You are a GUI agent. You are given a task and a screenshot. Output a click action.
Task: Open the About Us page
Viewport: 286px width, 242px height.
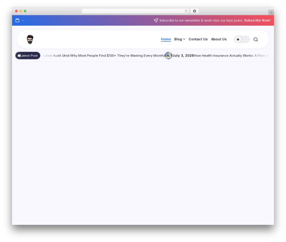coord(219,39)
